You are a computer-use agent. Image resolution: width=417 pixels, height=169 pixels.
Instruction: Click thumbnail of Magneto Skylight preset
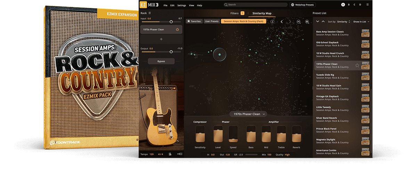(x=365, y=141)
